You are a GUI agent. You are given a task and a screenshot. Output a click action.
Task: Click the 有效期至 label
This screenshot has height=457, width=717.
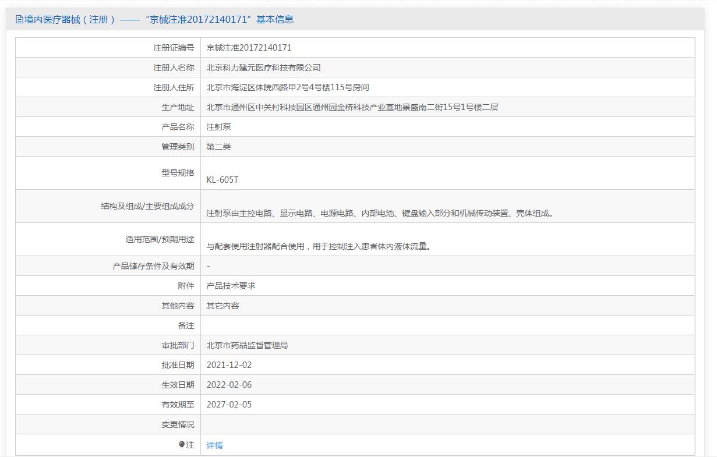[x=178, y=405]
